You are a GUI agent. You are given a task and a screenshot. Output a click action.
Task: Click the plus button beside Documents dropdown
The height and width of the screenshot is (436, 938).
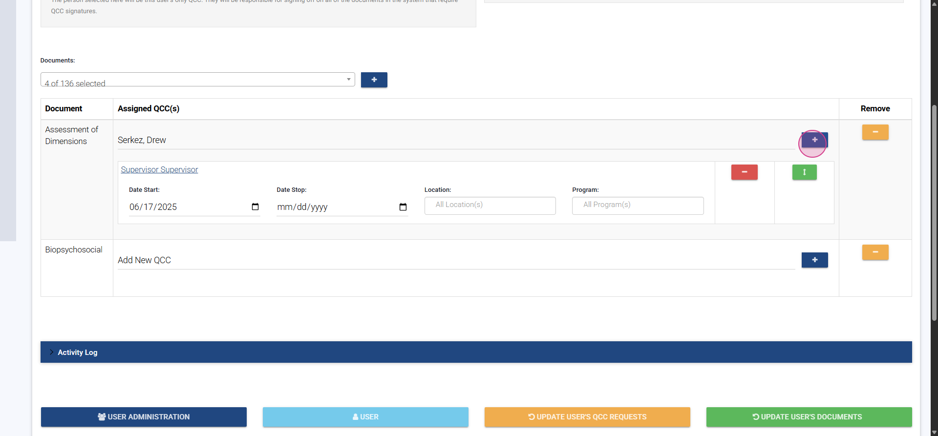374,80
